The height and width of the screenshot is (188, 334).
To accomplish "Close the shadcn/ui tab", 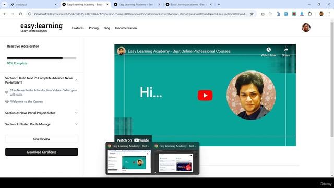I will coord(56,4).
